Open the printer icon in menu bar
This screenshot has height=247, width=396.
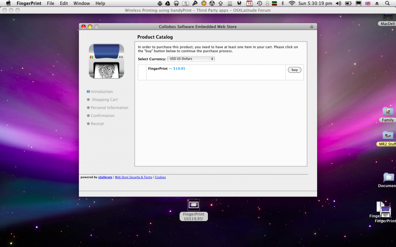pyautogui.click(x=160, y=3)
